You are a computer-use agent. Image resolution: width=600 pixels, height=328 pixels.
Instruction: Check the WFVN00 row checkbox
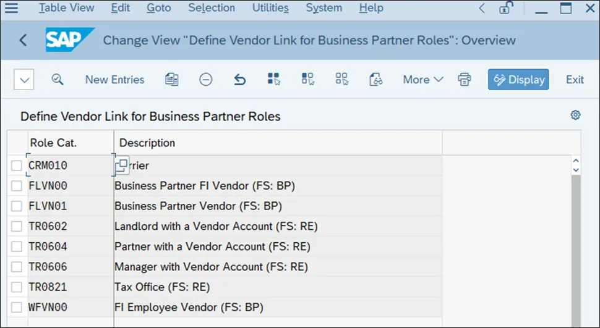point(17,308)
